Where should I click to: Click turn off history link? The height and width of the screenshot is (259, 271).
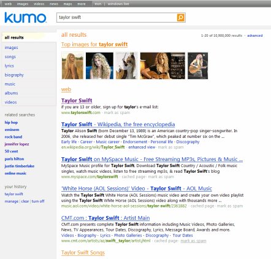tap(38, 201)
